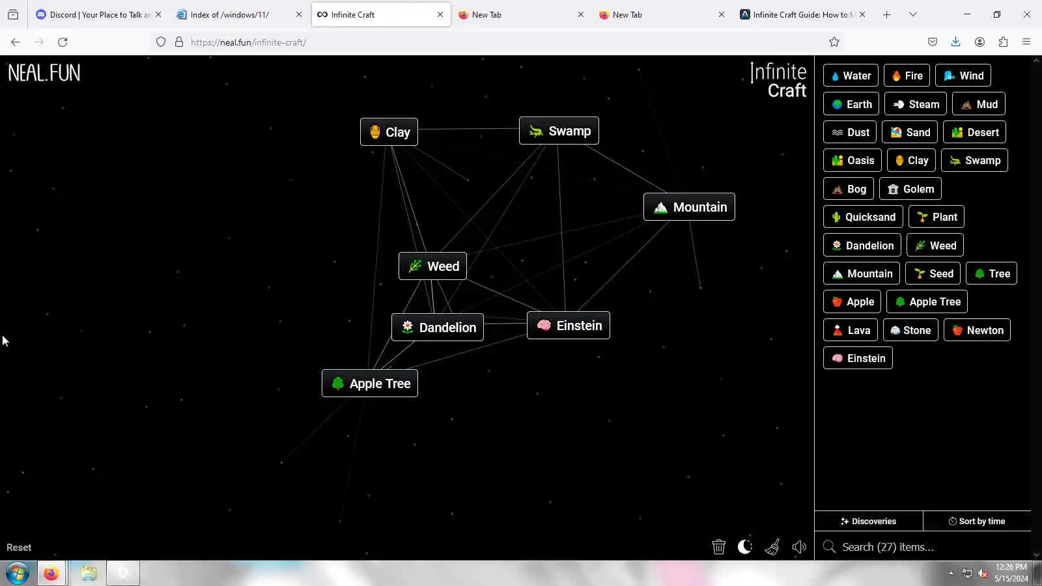
Task: Select Water element in sidebar
Action: 851,76
